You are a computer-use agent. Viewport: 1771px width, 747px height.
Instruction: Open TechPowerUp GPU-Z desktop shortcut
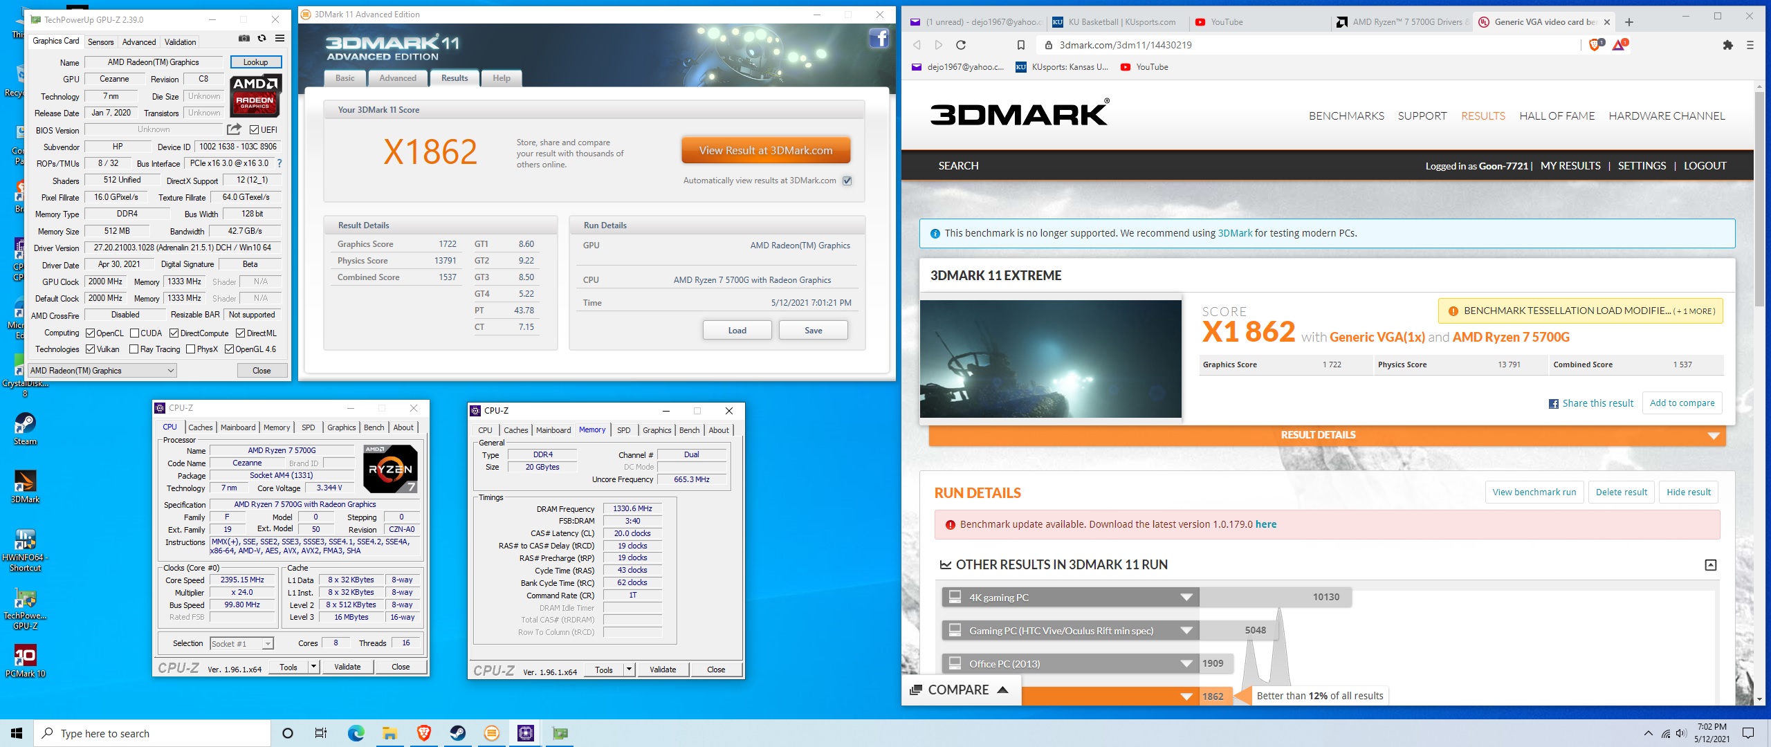[x=25, y=609]
